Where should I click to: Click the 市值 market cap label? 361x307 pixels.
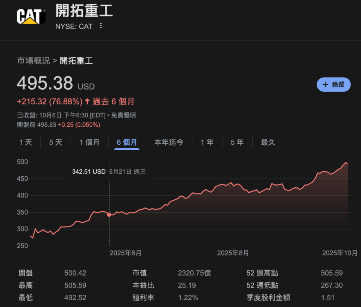(140, 273)
